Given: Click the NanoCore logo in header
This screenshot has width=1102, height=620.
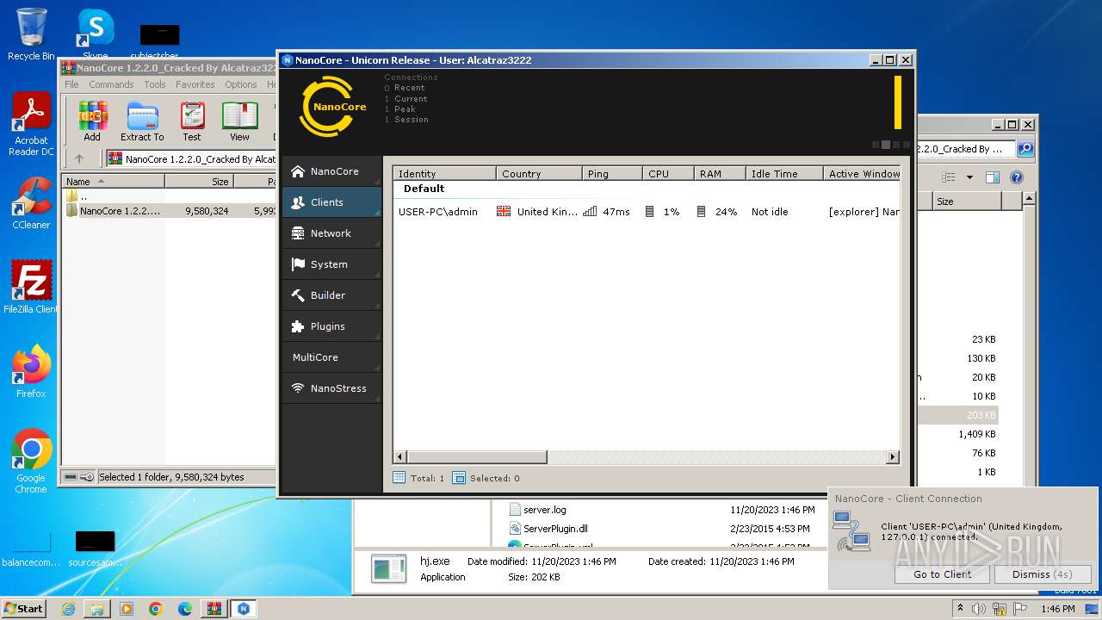Looking at the screenshot, I should coord(333,107).
